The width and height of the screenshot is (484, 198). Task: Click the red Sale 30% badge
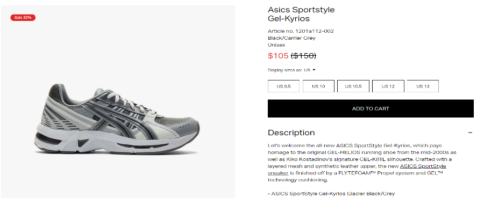click(23, 18)
